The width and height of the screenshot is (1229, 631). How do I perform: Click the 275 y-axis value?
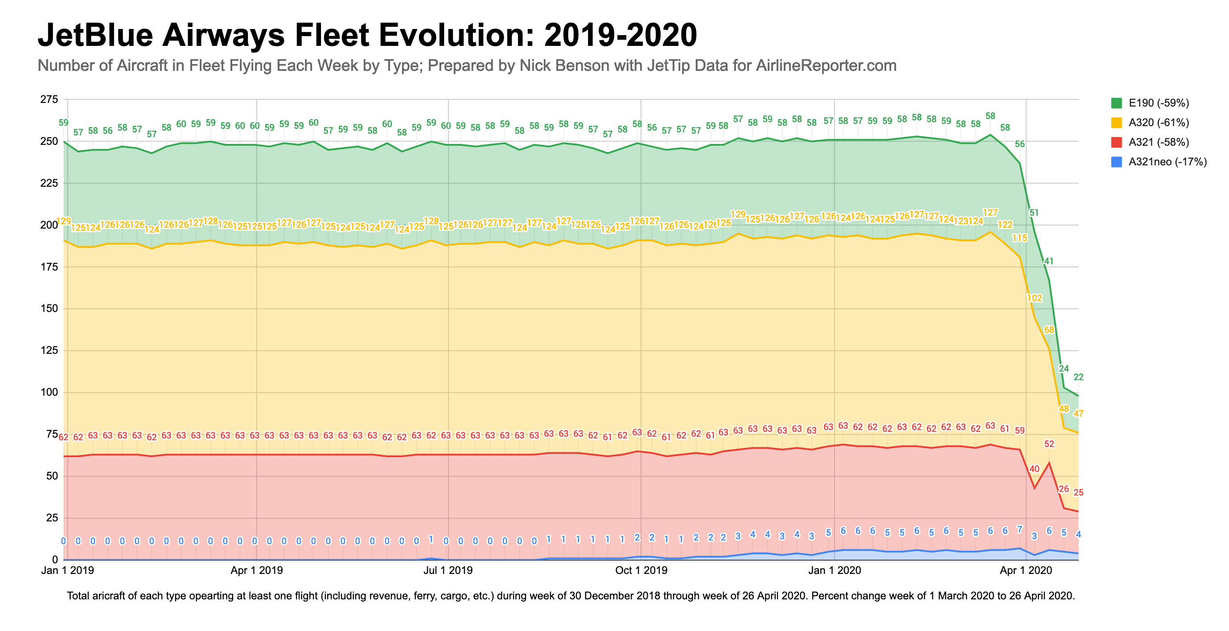point(49,100)
